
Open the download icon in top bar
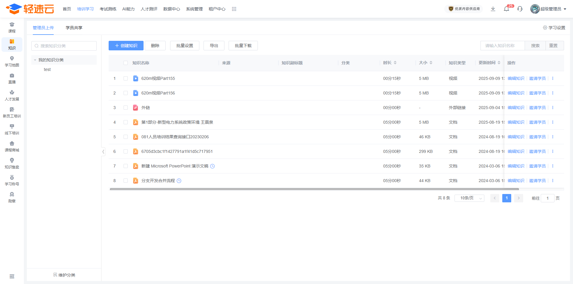click(x=493, y=9)
